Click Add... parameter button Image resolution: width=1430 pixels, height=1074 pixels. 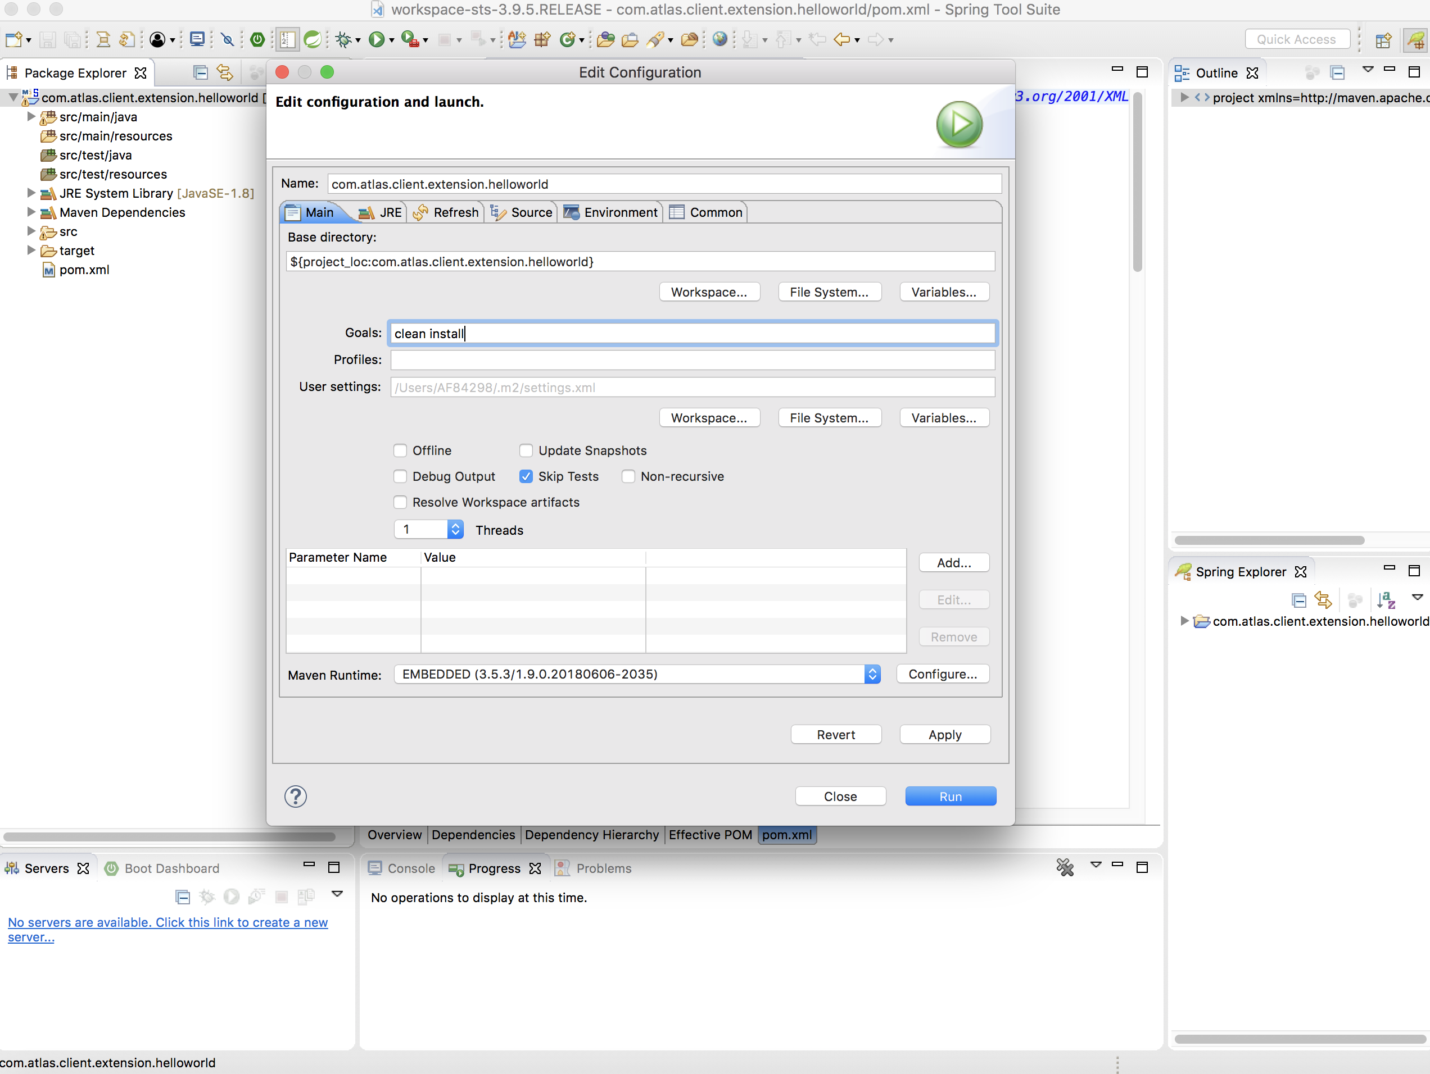[x=954, y=563]
